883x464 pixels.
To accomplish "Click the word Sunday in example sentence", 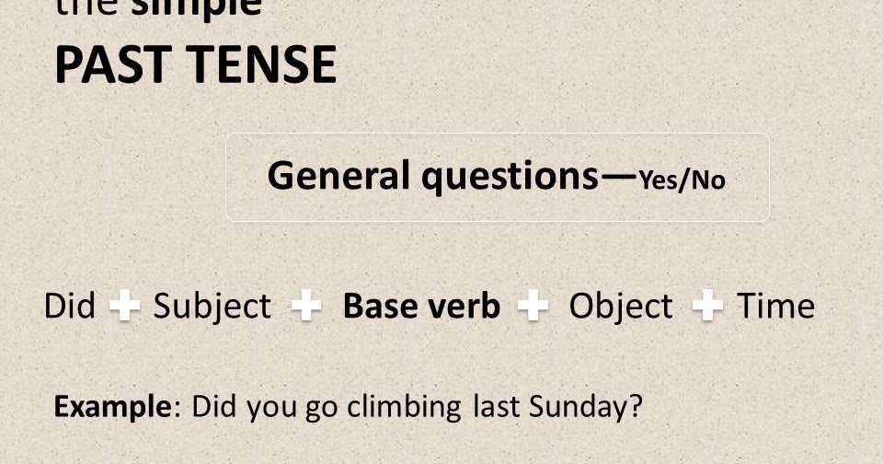I will coord(586,407).
